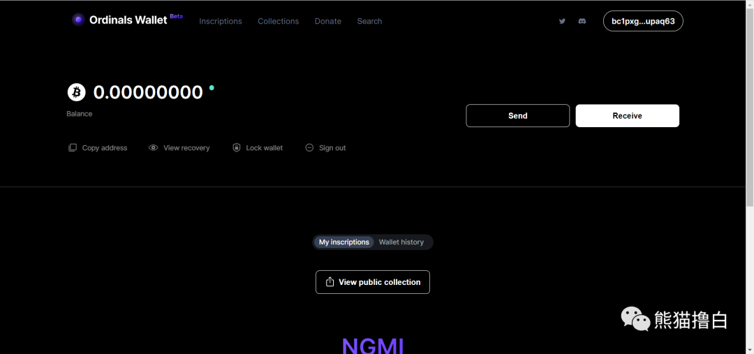Click the Bitcoin symbol beside the balance
Screen dimensions: 754x354
[76, 92]
